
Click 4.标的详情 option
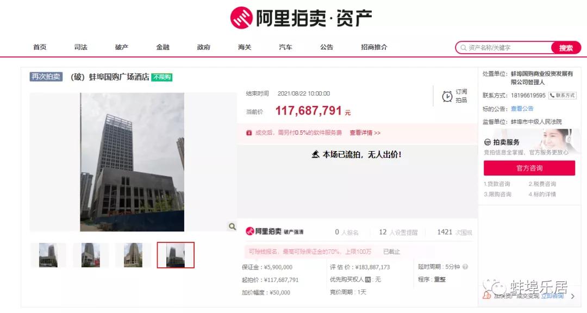point(542,195)
